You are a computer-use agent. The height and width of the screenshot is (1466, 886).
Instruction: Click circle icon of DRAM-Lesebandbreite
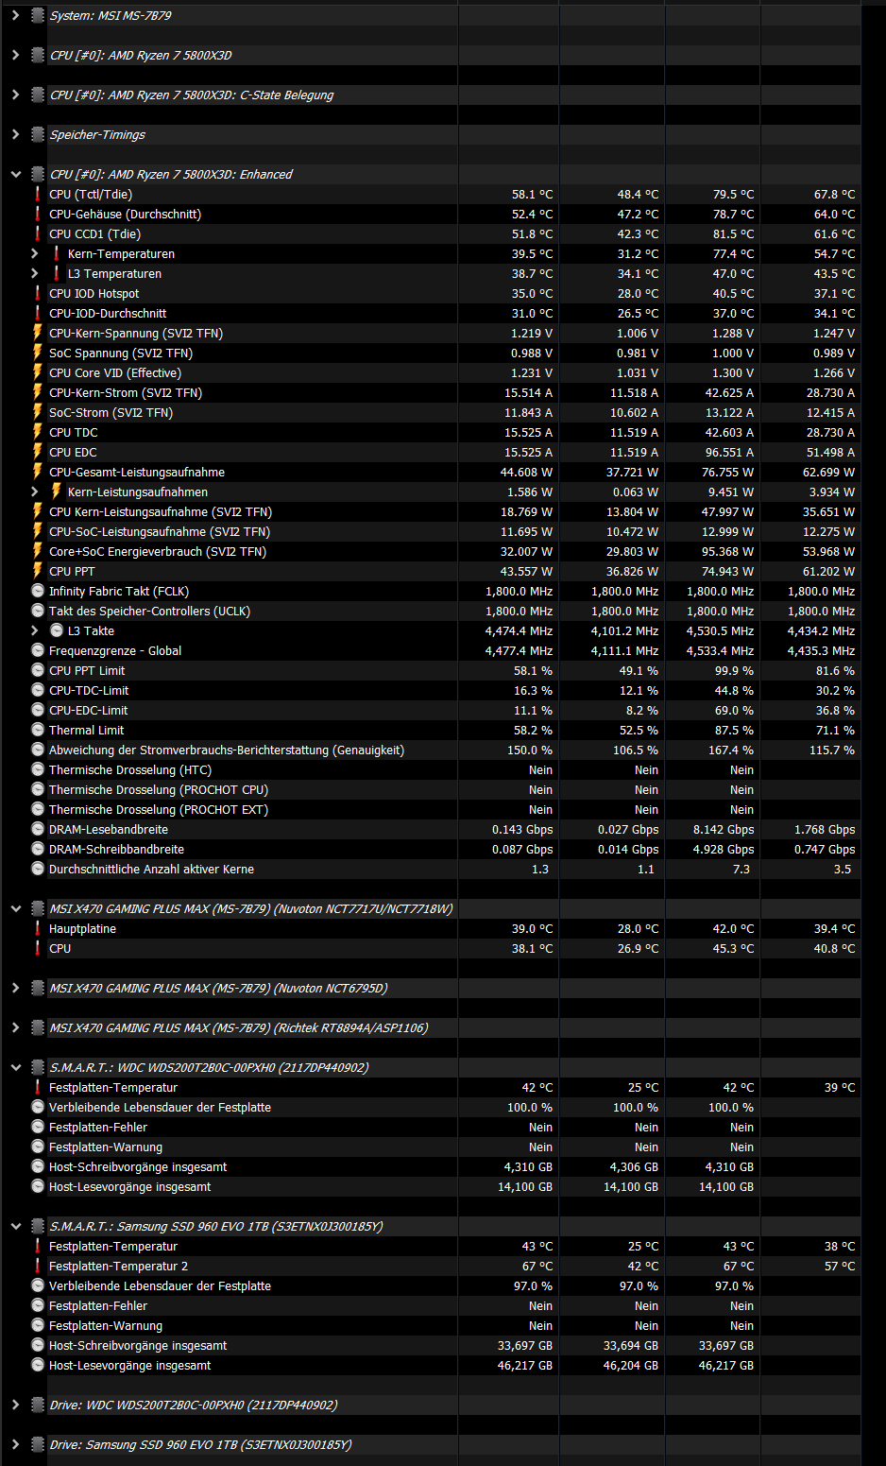(x=38, y=829)
